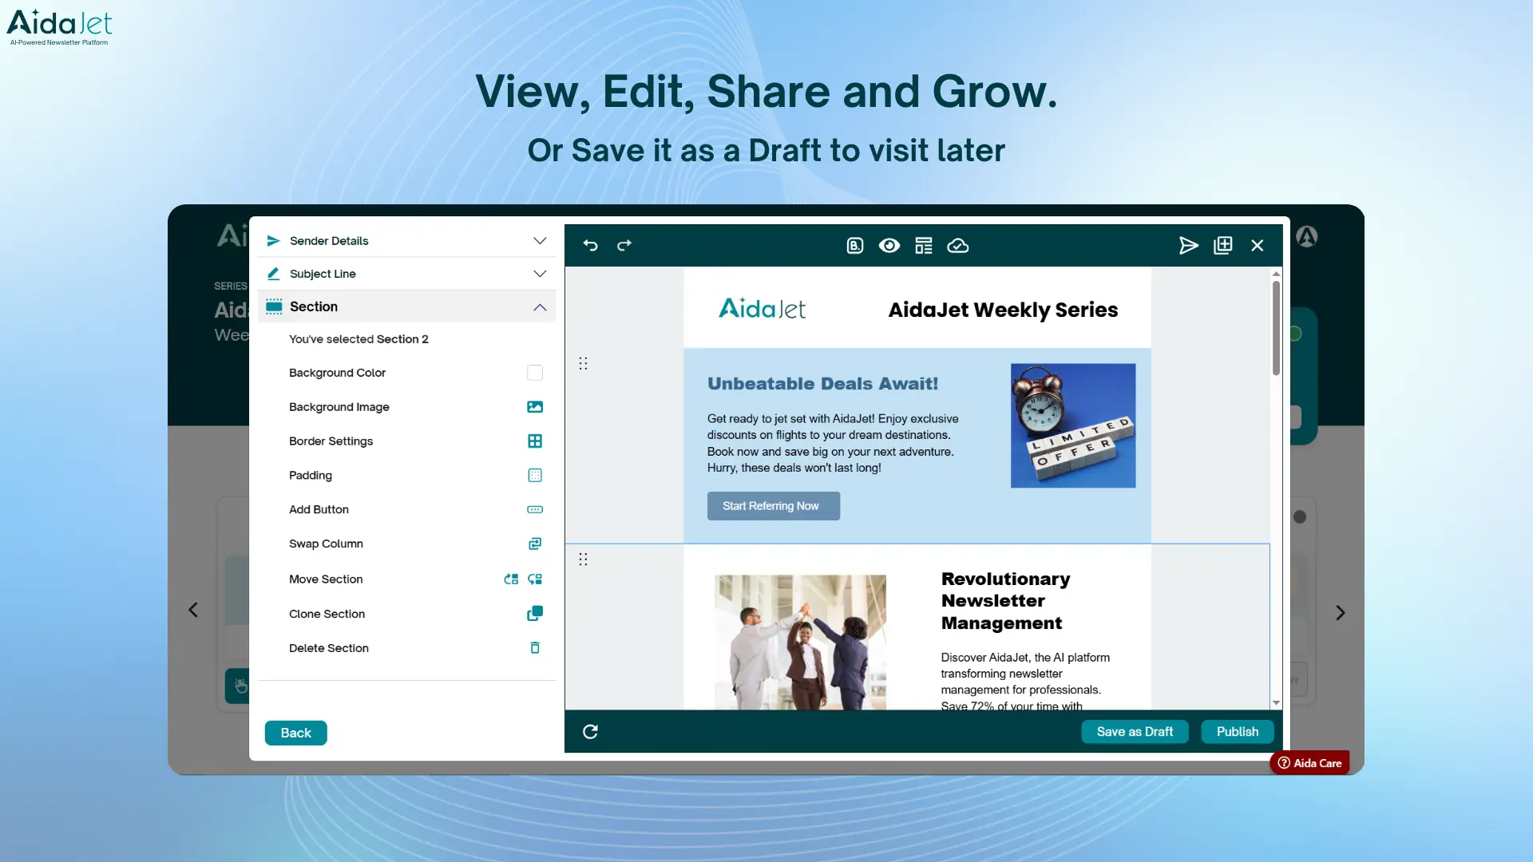1533x862 pixels.
Task: Click the limited offer clock image
Action: pos(1073,426)
